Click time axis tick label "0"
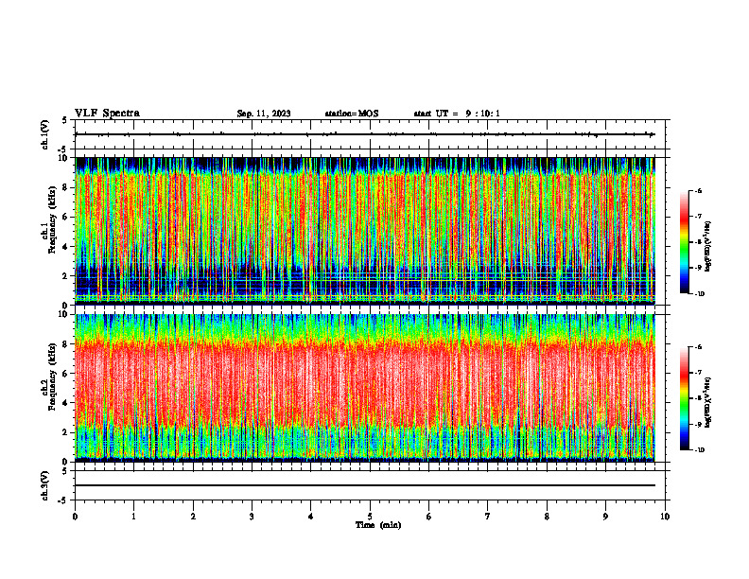 coord(75,517)
